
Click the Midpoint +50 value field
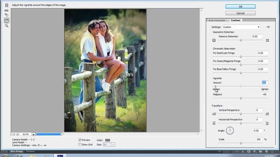point(265,95)
